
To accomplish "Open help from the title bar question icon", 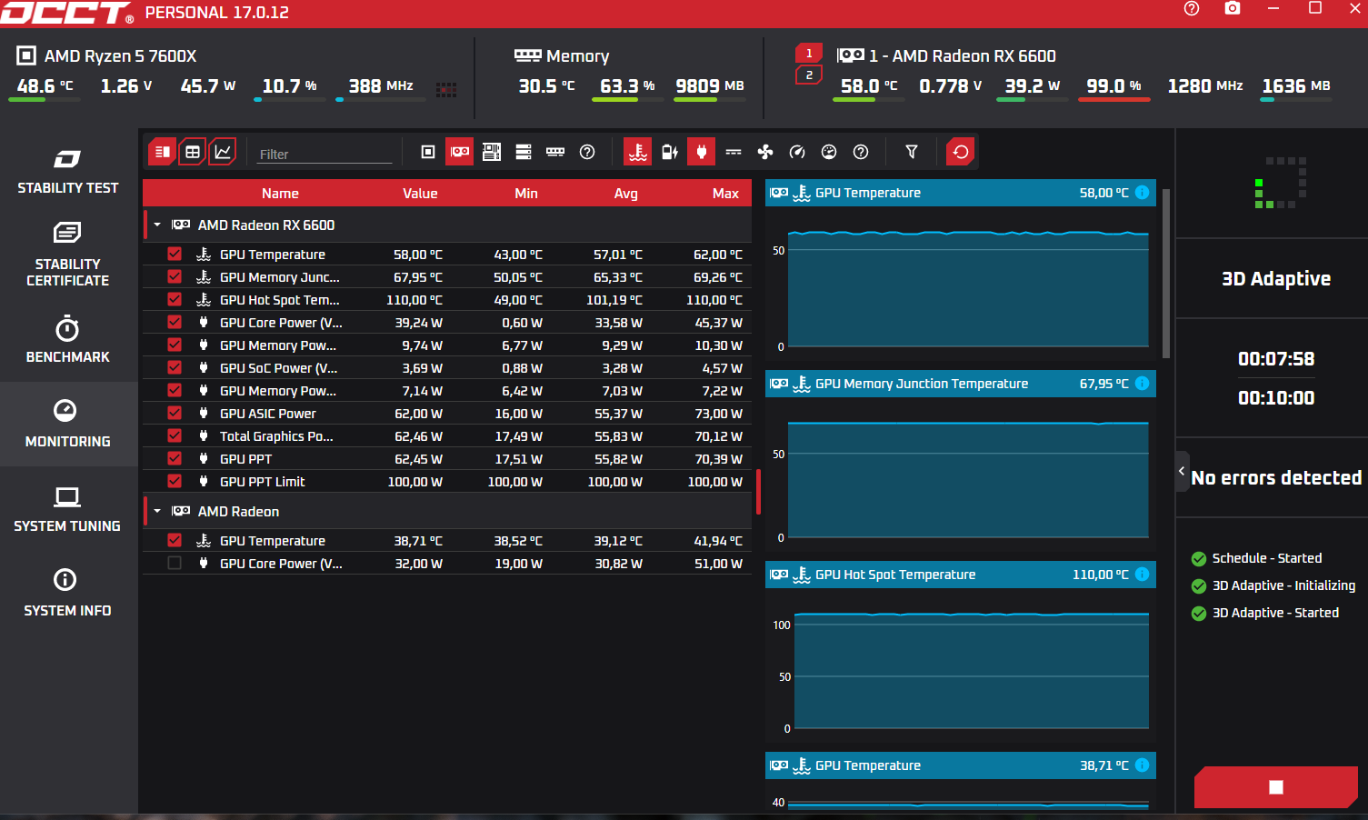I will (x=1192, y=8).
